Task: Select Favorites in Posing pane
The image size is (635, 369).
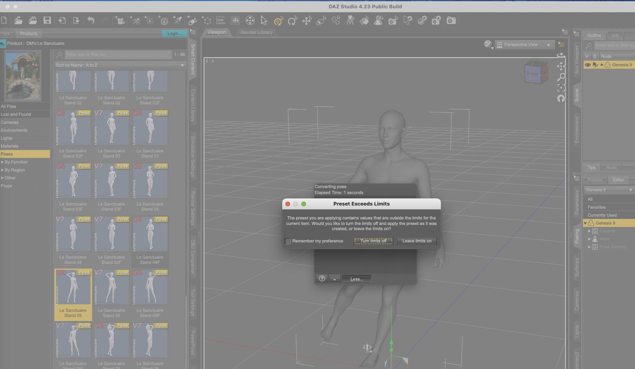Action: tap(609, 207)
